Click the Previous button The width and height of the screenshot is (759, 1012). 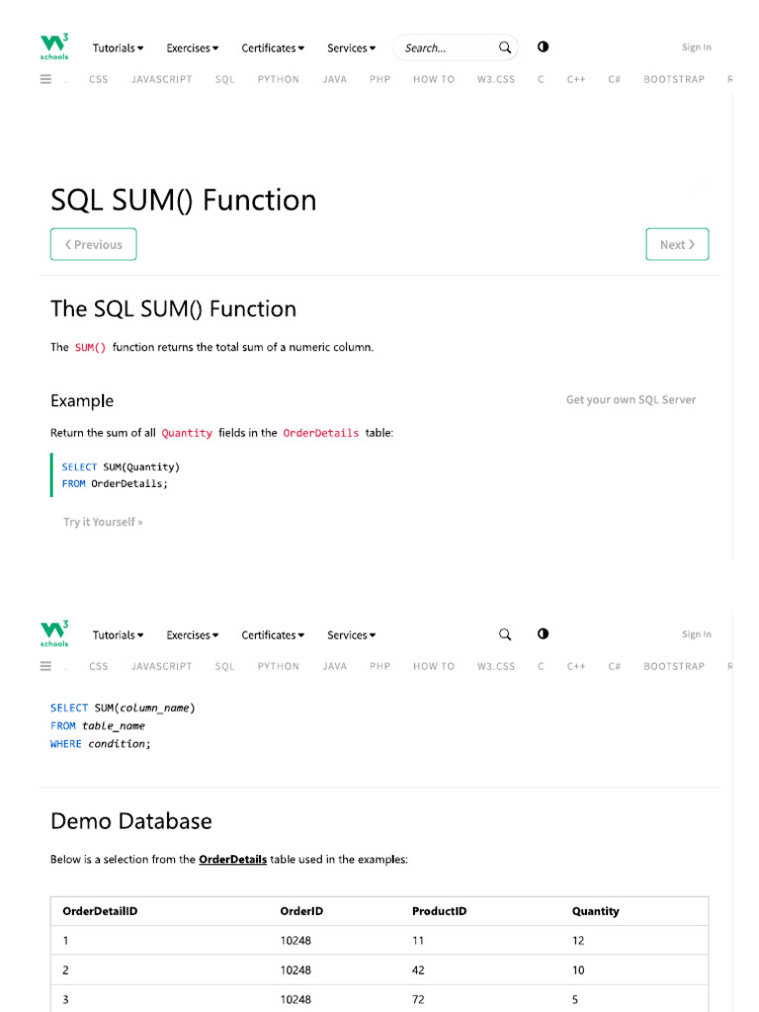94,244
